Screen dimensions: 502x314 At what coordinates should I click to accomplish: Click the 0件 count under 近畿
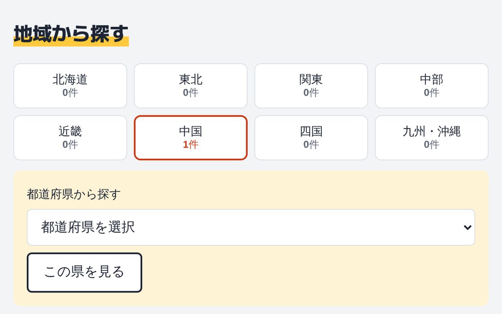[x=70, y=144]
